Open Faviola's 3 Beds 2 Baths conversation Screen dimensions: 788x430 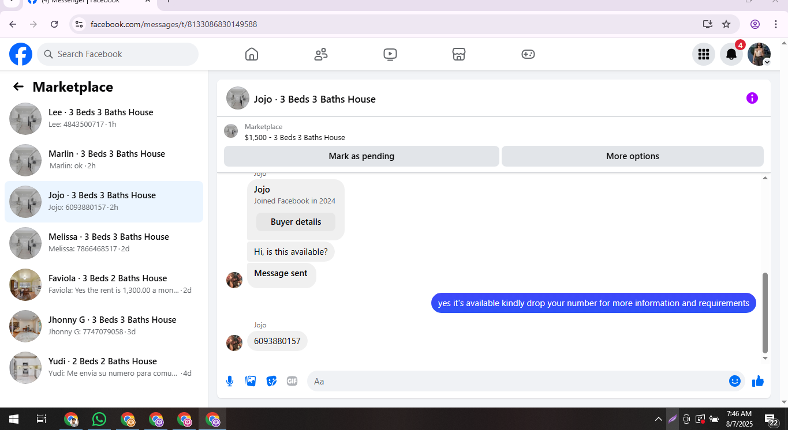(x=104, y=285)
